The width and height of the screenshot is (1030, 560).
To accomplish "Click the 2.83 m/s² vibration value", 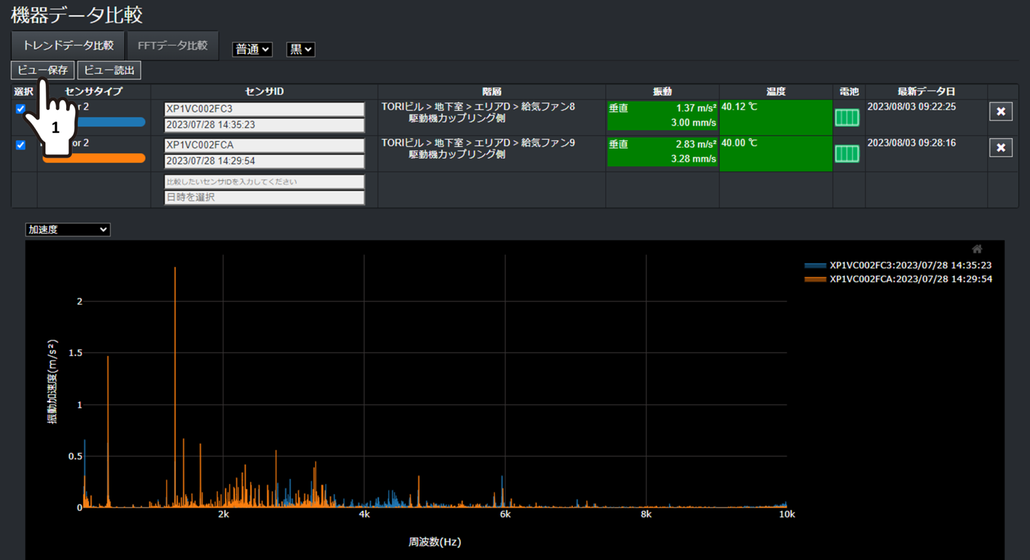I will (696, 144).
